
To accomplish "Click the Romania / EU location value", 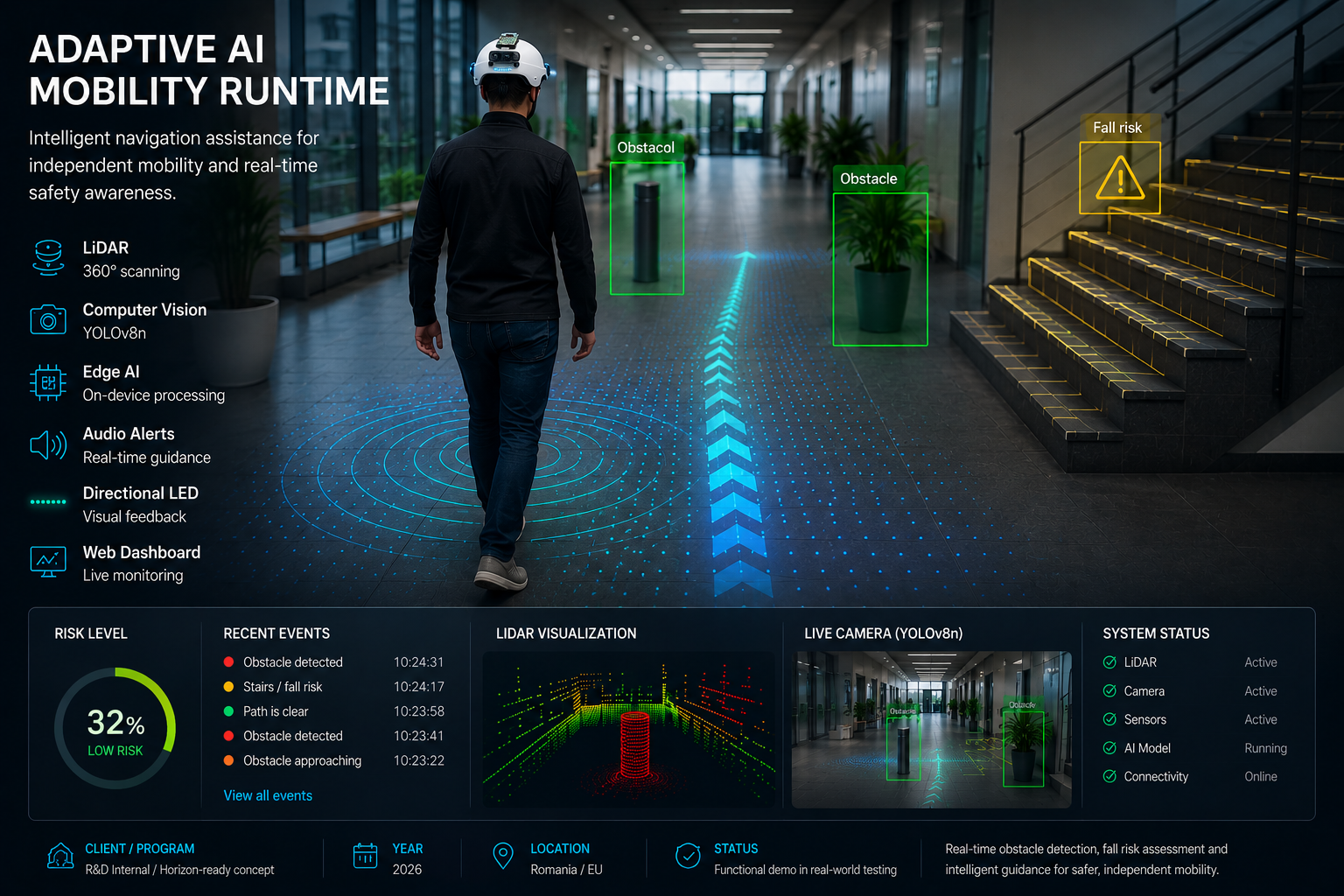I will click(566, 870).
